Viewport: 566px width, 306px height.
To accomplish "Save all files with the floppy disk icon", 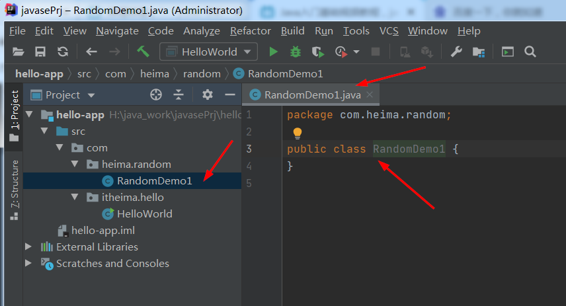I will 40,52.
